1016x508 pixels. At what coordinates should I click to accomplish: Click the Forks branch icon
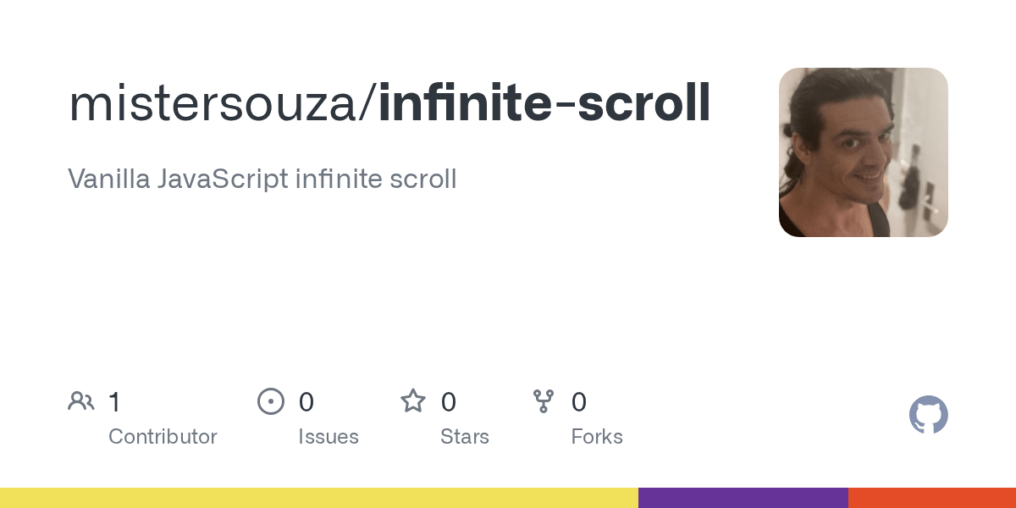point(544,401)
